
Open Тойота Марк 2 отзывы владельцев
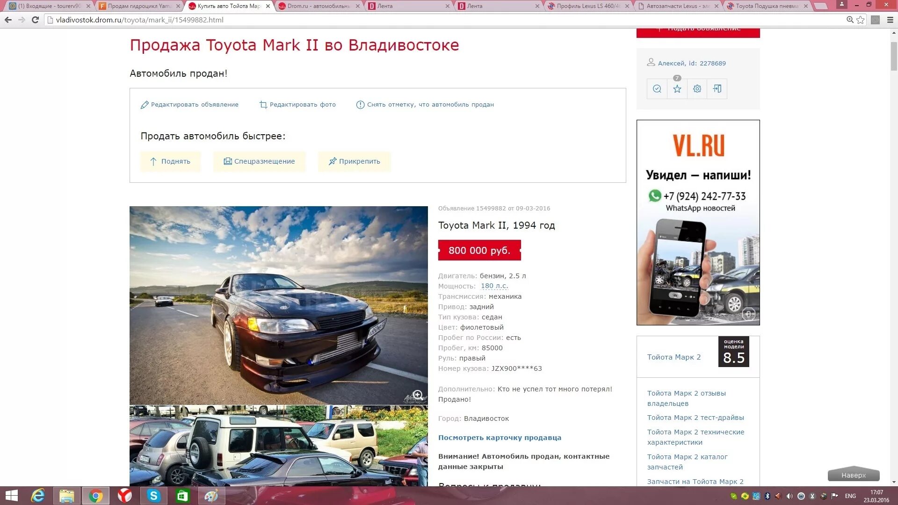(x=686, y=398)
